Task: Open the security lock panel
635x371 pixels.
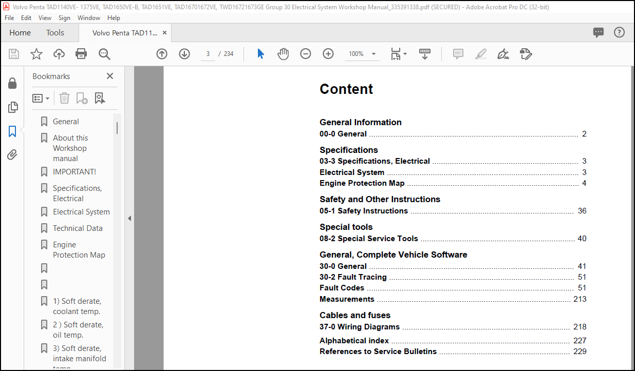Action: coord(12,84)
